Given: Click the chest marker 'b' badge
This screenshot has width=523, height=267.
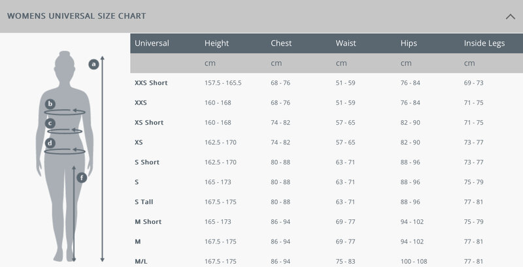Looking at the screenshot, I should 50,104.
